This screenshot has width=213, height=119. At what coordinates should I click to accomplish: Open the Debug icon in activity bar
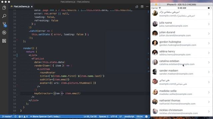4,32
